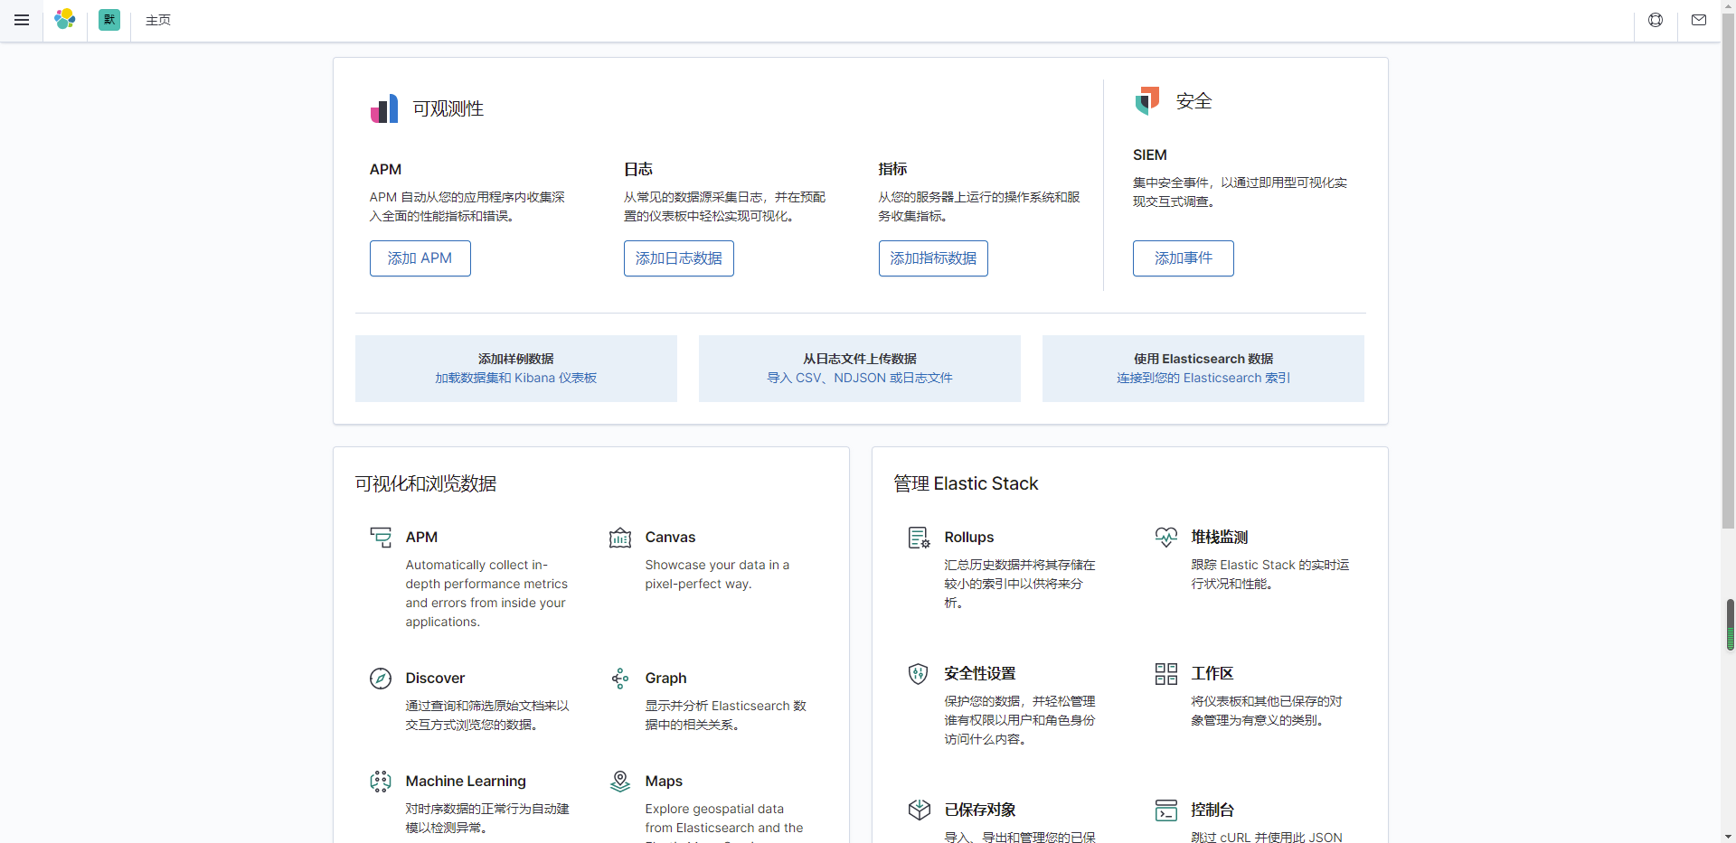Open the help menu icon
The width and height of the screenshot is (1736, 843).
coord(1656,20)
